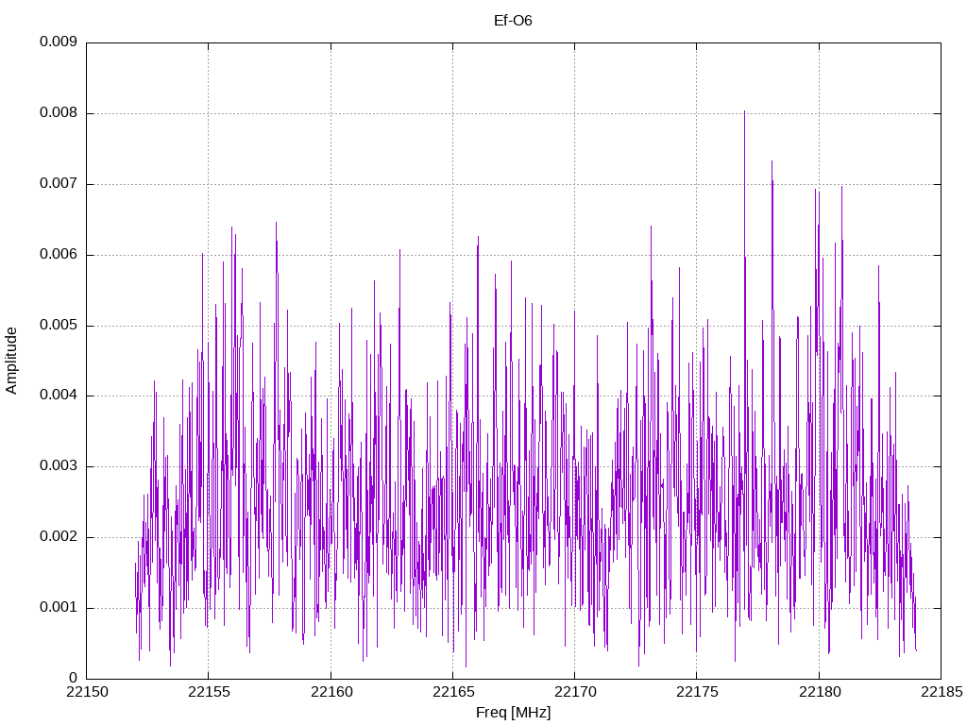967x725 pixels.
Task: Click the 22180 x-axis tick label
Action: (x=820, y=692)
